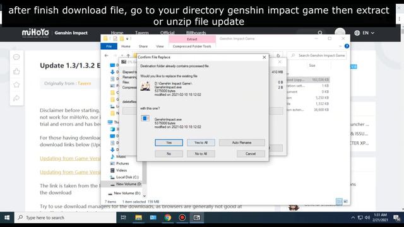Open the View tab in Explorer ribbon

[160, 46]
